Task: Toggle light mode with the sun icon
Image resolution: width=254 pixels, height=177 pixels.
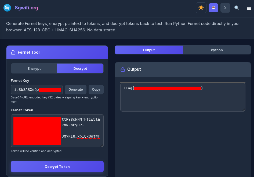Action: pyautogui.click(x=201, y=8)
